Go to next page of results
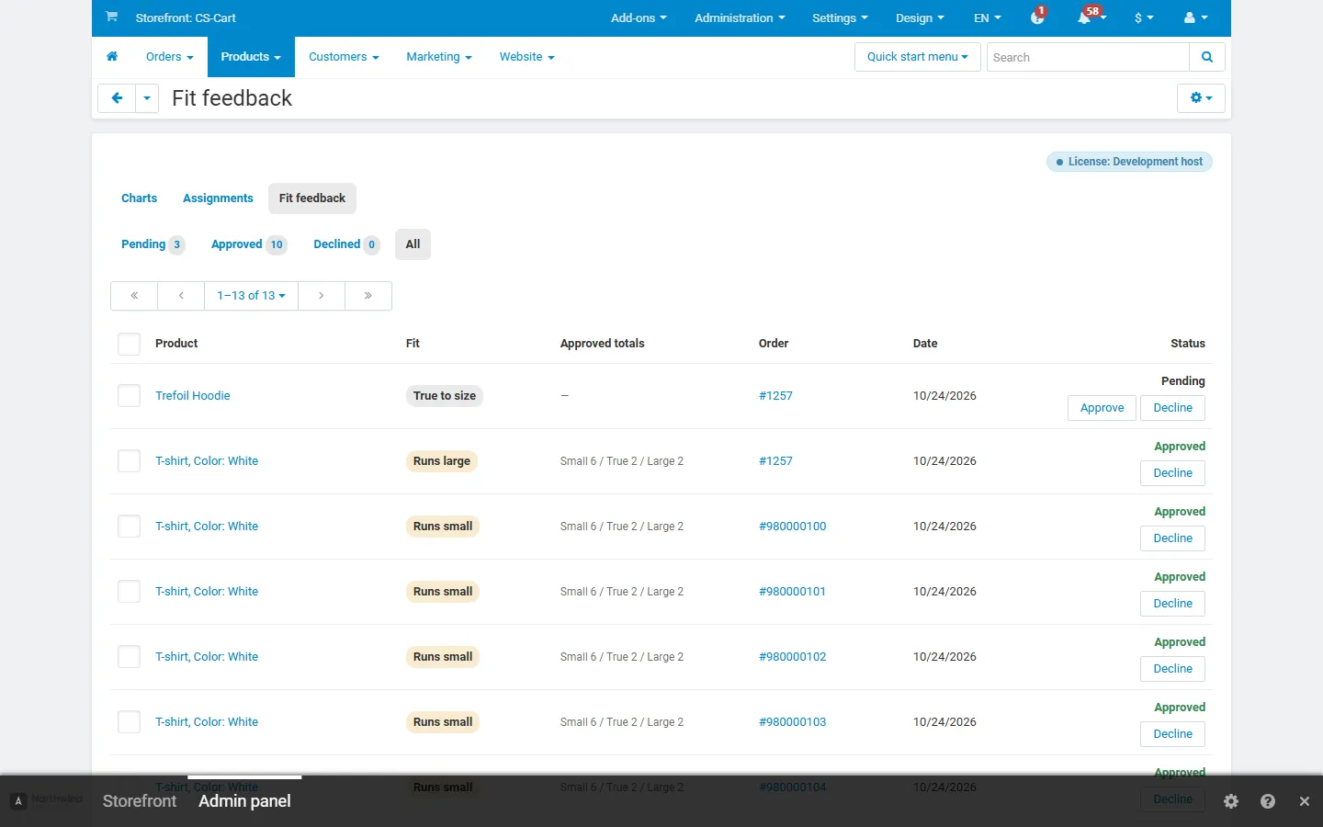1323x827 pixels. tap(322, 296)
